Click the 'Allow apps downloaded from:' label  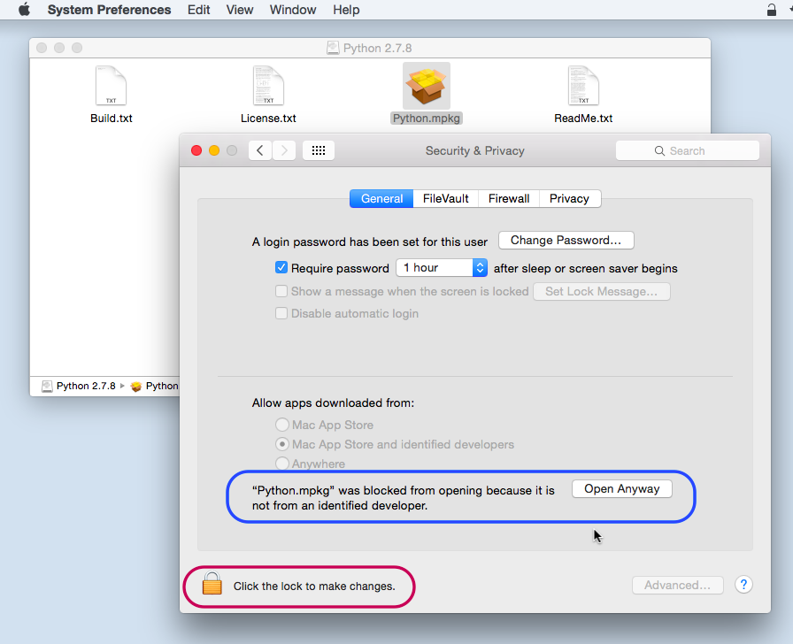pos(333,402)
